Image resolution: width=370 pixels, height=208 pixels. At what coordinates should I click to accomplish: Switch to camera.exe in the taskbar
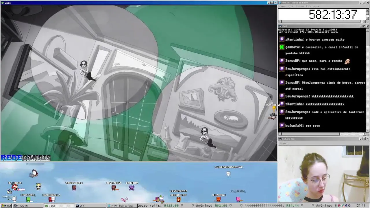[x=28, y=206]
